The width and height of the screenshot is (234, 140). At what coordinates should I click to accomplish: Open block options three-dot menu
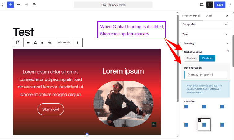click(77, 43)
